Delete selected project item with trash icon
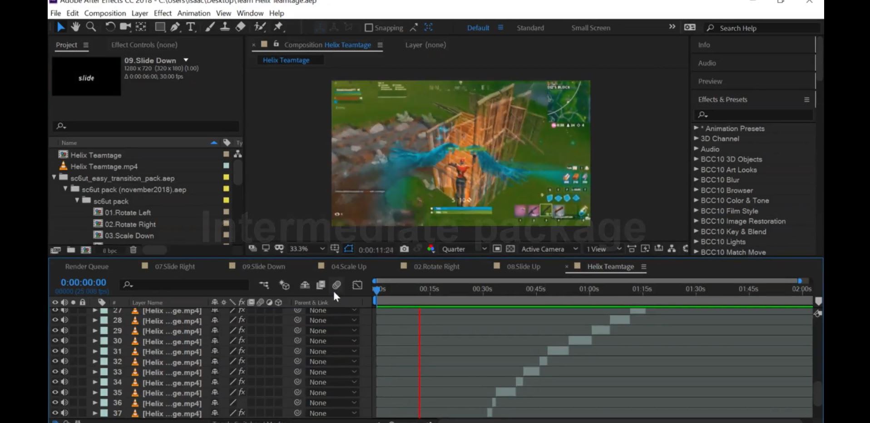 [x=133, y=250]
